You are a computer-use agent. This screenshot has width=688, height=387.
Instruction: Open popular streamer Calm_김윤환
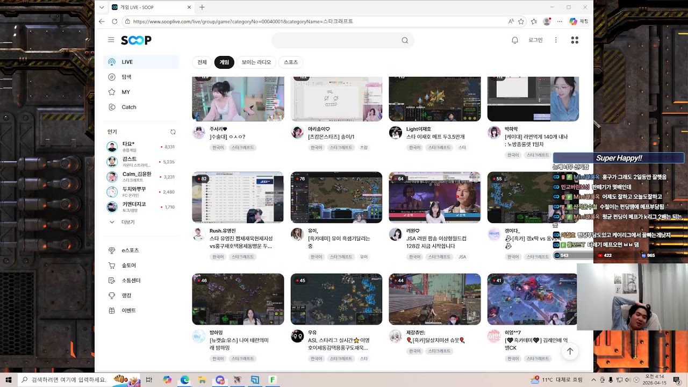pos(141,177)
